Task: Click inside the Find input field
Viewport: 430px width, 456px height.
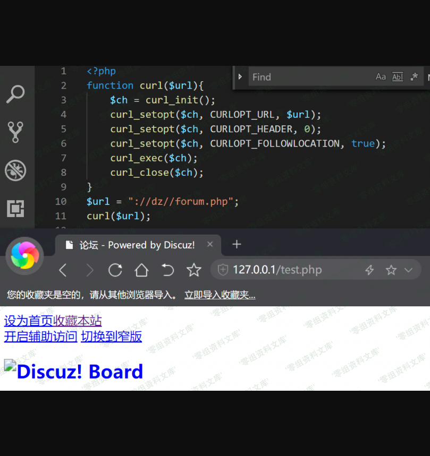Action: [308, 77]
